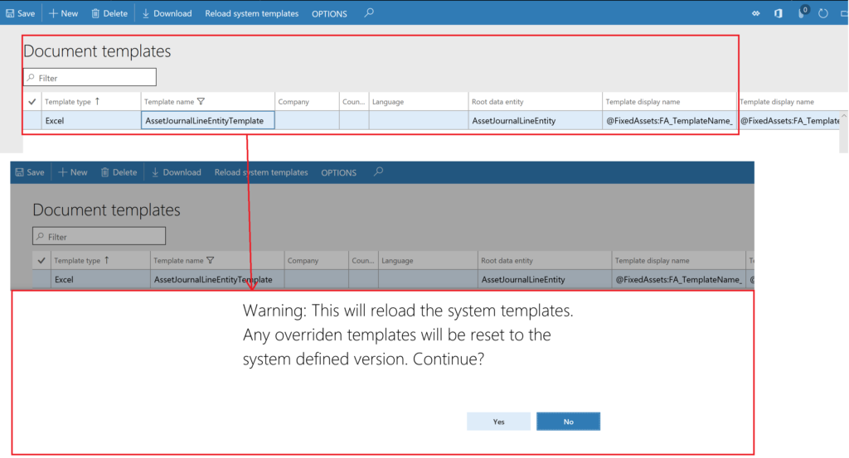Viewport: 849px width, 458px height.
Task: Click the Language column header in upper grid
Action: (388, 102)
